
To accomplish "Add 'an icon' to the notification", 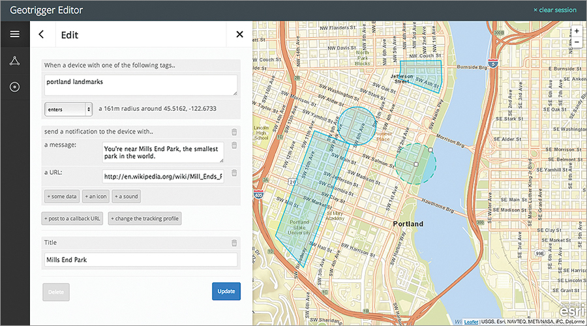I will pyautogui.click(x=95, y=196).
